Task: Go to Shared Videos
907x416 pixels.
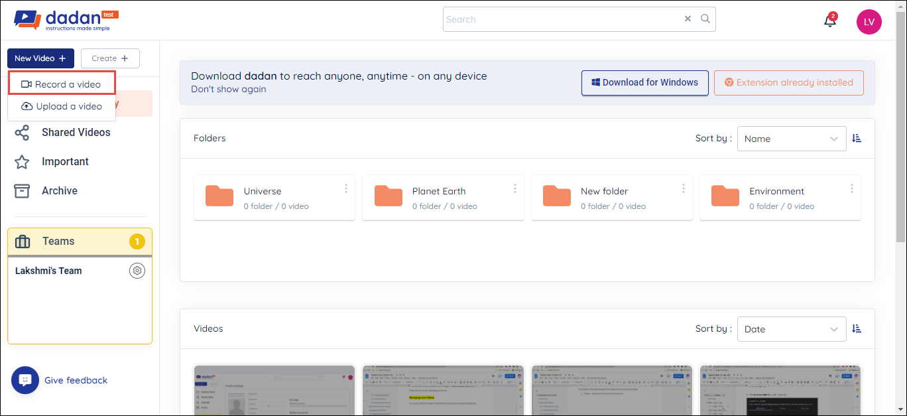Action: [63, 133]
